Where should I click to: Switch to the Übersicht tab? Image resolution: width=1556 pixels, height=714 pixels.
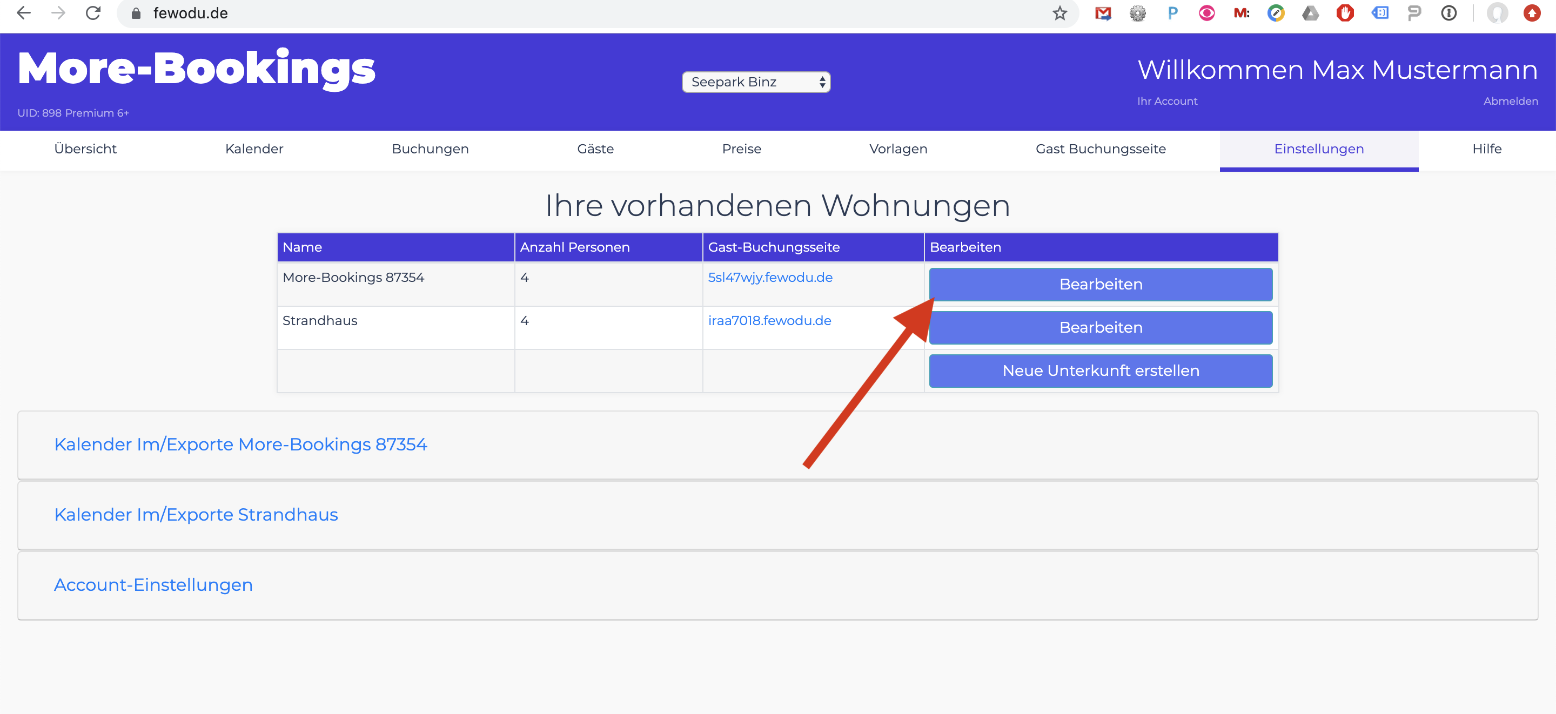click(x=85, y=149)
